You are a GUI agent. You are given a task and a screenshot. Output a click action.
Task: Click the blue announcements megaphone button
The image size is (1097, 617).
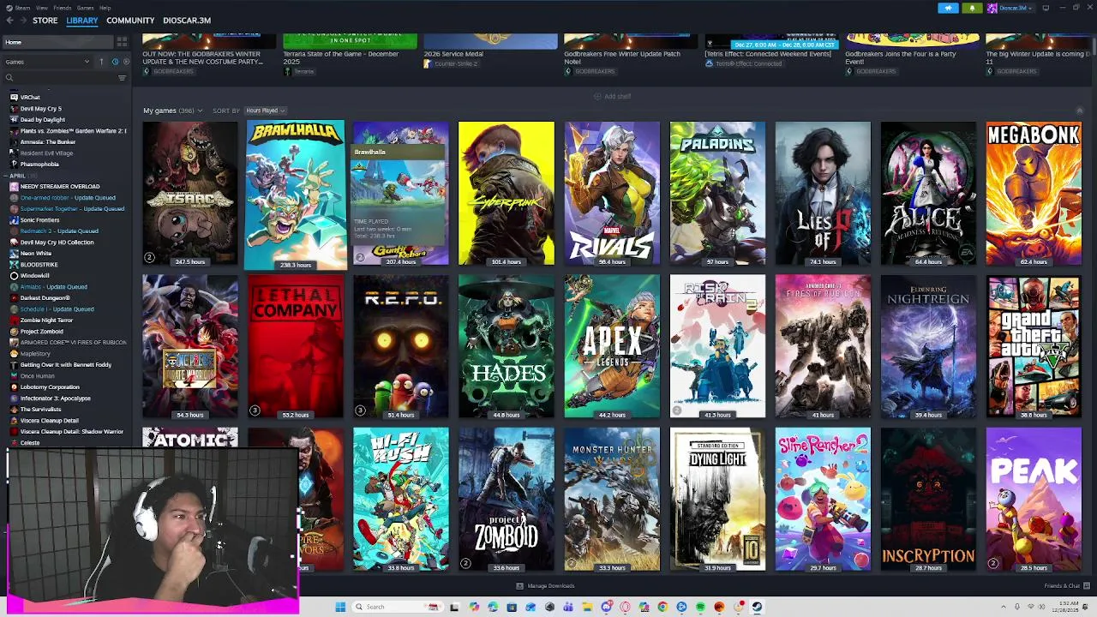point(948,8)
